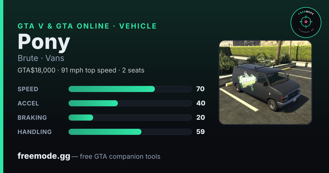
Task: Click the Accel stat bar
Action: tap(130, 103)
